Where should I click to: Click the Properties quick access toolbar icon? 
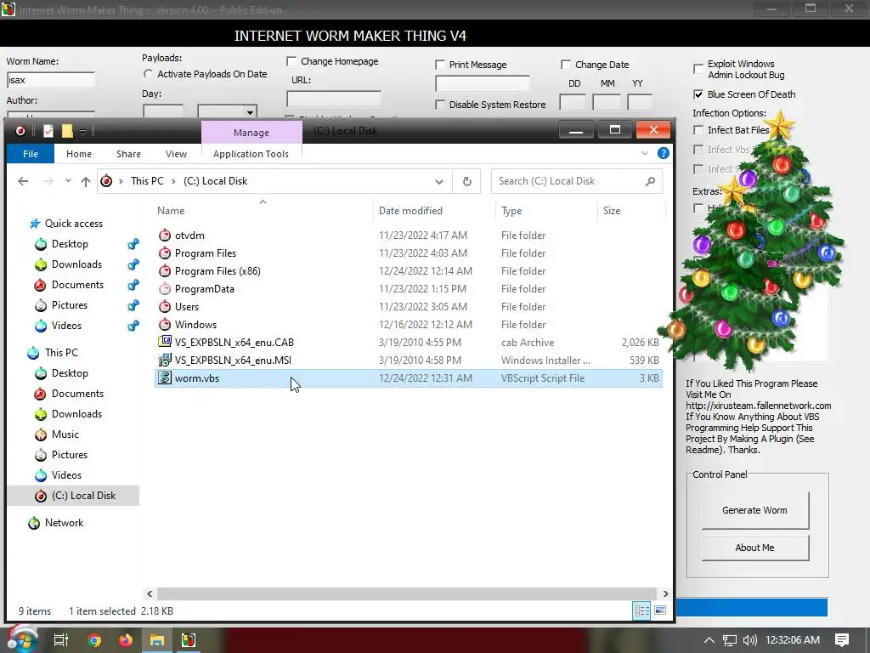pos(48,131)
